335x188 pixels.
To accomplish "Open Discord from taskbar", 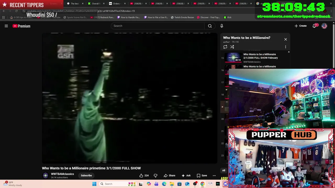I will [x=226, y=184].
